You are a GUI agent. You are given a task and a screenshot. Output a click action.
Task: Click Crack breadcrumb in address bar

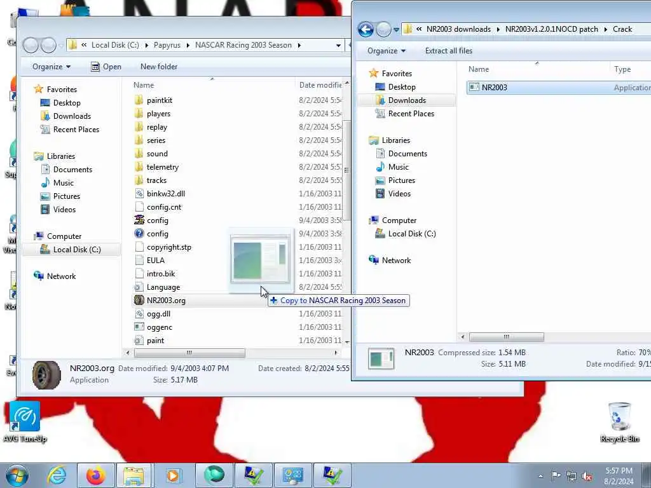click(x=622, y=29)
